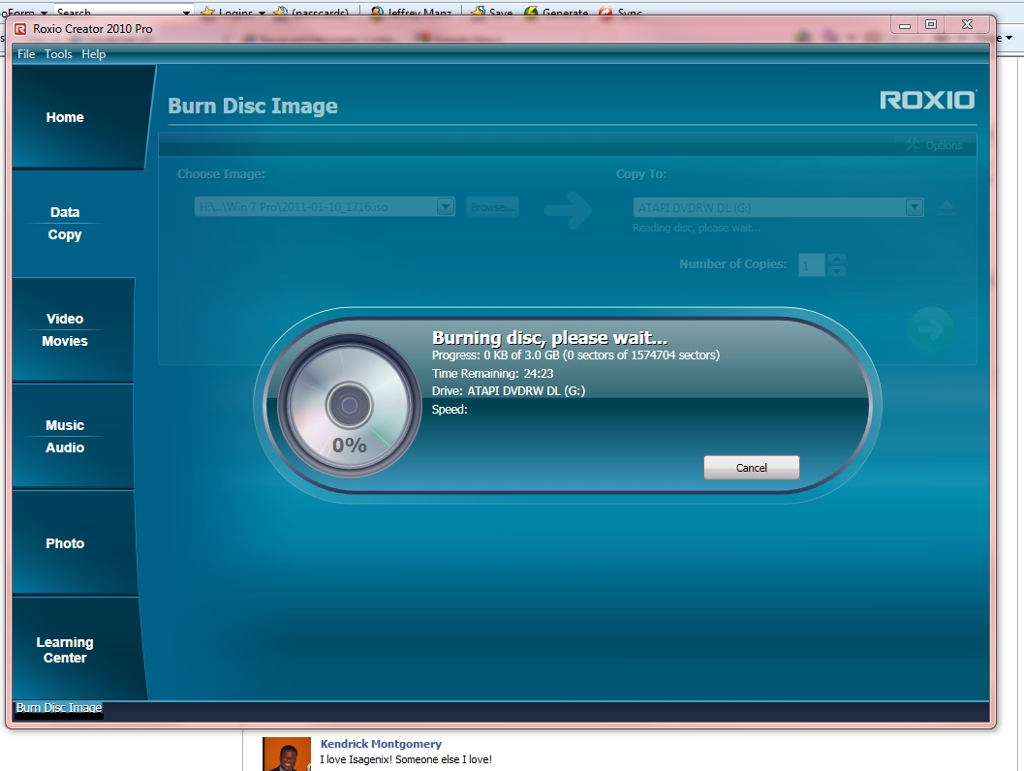1024x771 pixels.
Task: Click the Reading disc, please wait status text
Action: [x=697, y=228]
